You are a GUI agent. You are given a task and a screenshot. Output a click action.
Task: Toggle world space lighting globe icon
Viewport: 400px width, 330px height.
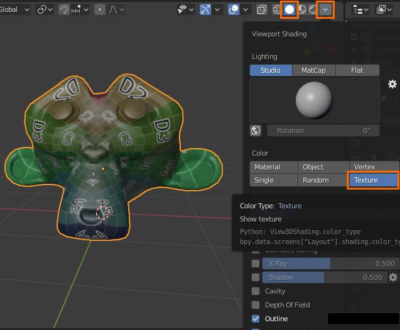click(x=256, y=130)
